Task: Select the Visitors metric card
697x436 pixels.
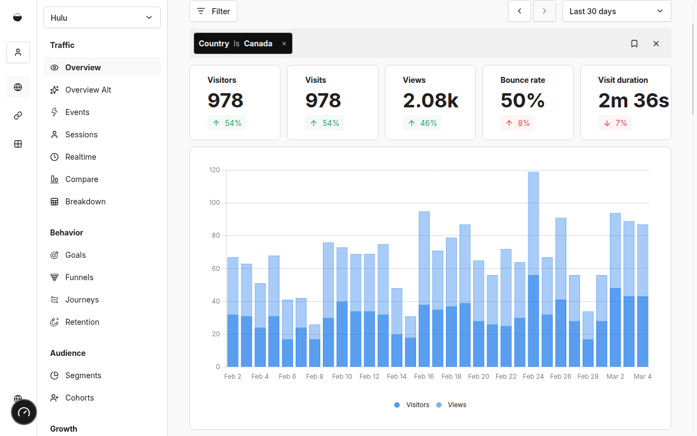Action: point(235,102)
